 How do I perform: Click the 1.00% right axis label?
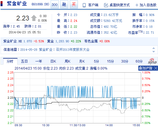click(146, 73)
